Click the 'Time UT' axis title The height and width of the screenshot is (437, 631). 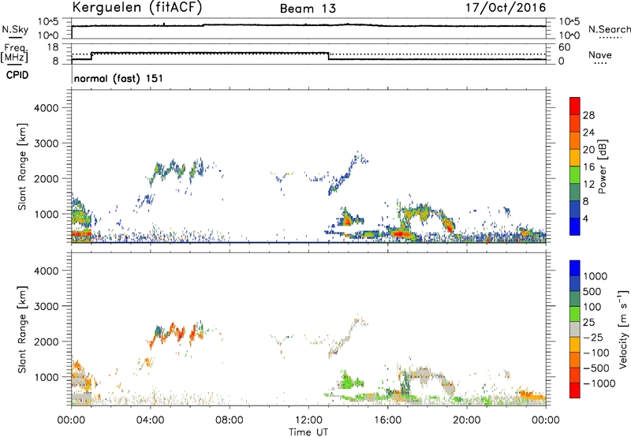[308, 432]
